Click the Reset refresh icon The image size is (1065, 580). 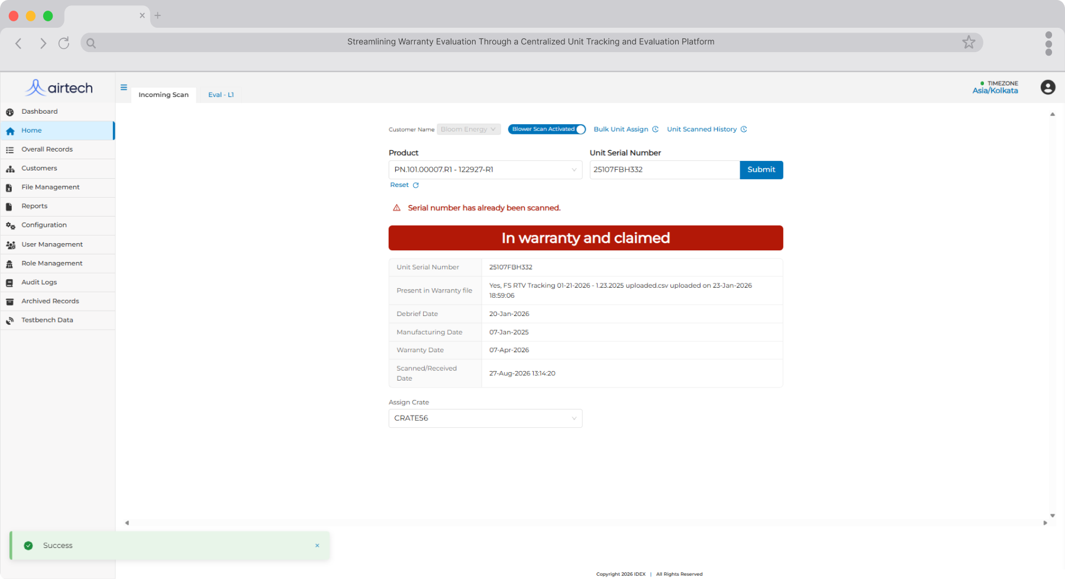coord(416,185)
